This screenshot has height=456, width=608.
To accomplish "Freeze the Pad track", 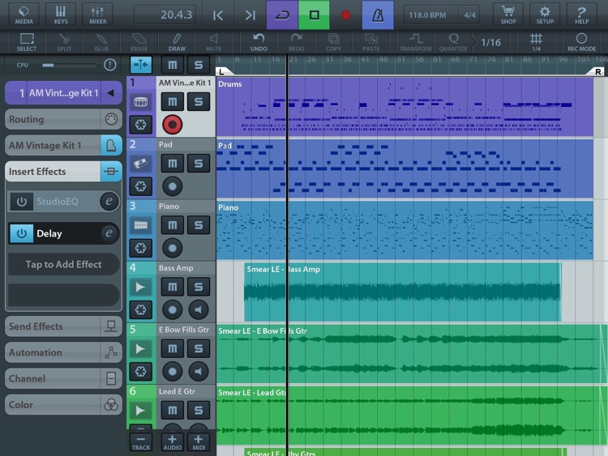I will [141, 187].
